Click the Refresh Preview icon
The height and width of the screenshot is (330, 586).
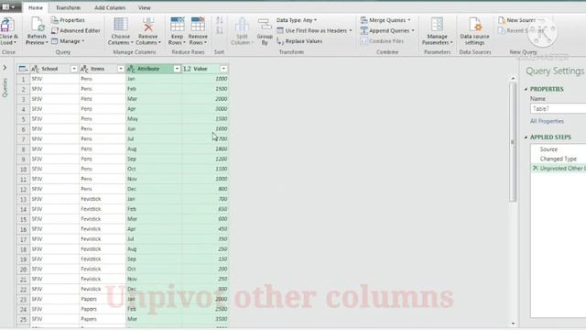pyautogui.click(x=38, y=26)
